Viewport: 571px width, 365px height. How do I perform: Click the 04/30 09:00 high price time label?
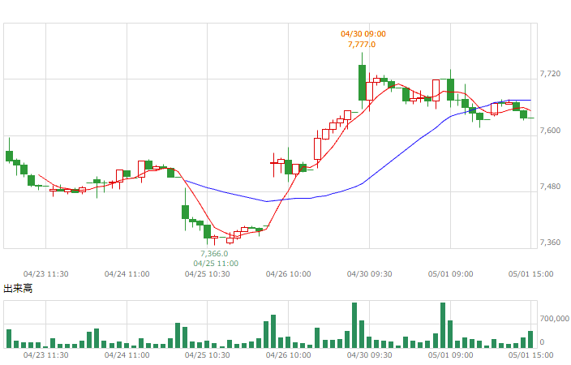[x=363, y=34]
